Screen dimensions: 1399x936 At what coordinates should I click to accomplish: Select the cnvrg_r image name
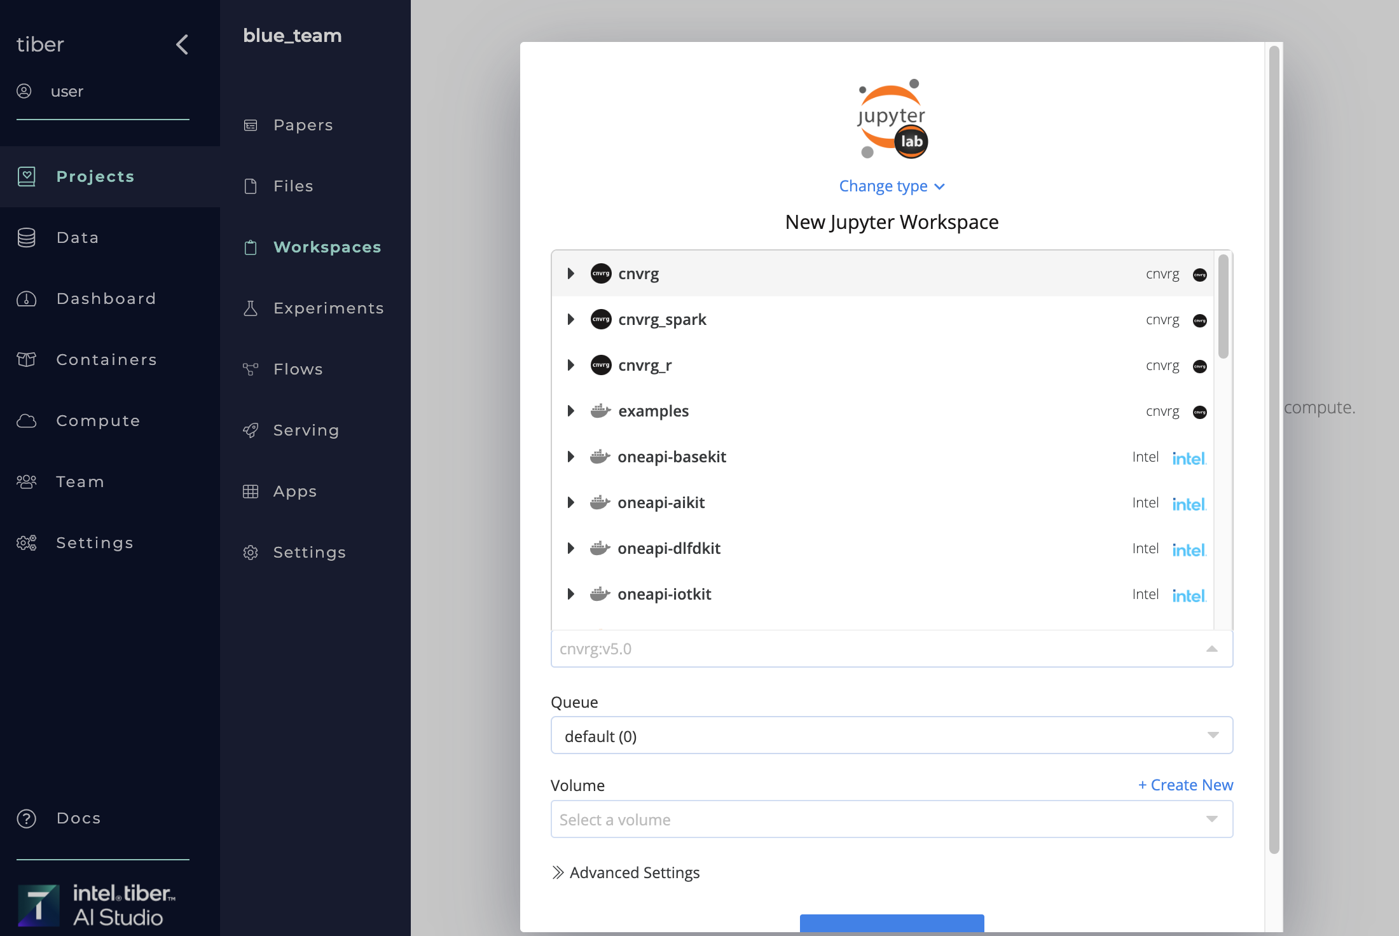click(645, 365)
